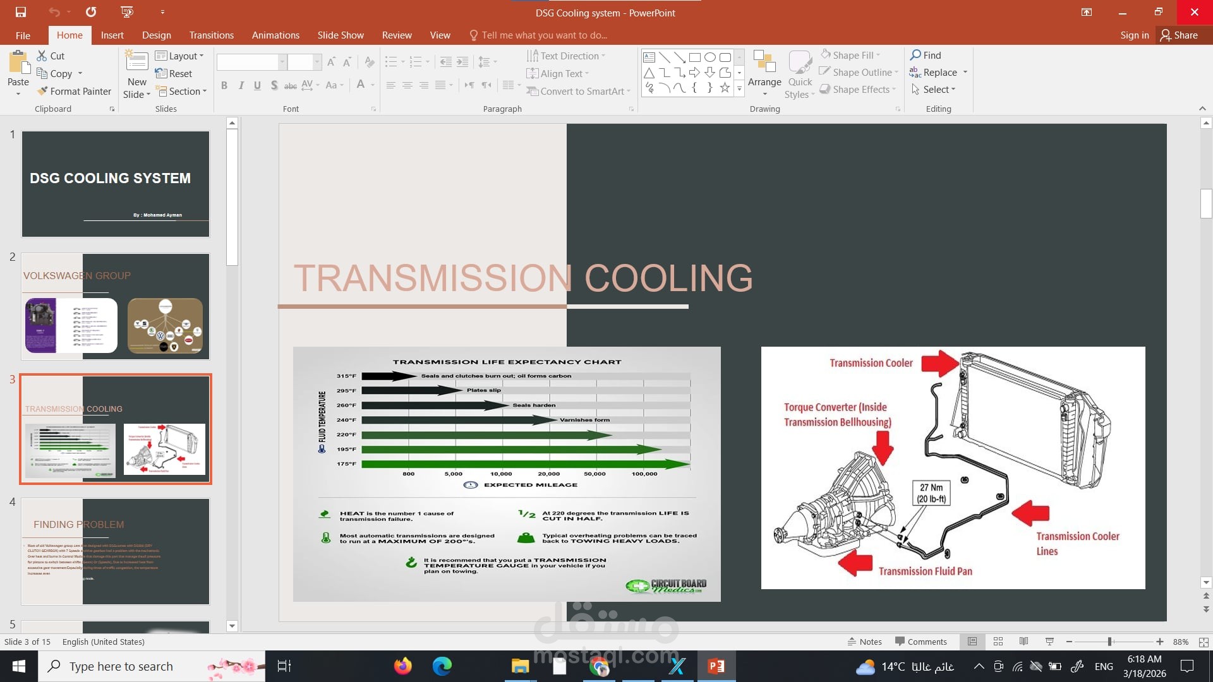
Task: Open the Select dropdown
Action: click(934, 90)
